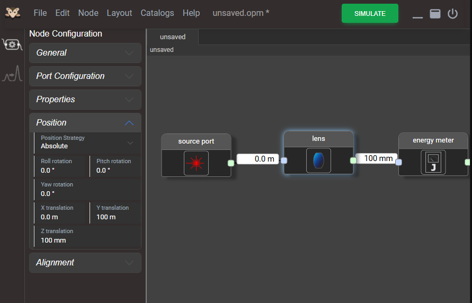
Task: Edit the Roll rotation field
Action: click(60, 166)
